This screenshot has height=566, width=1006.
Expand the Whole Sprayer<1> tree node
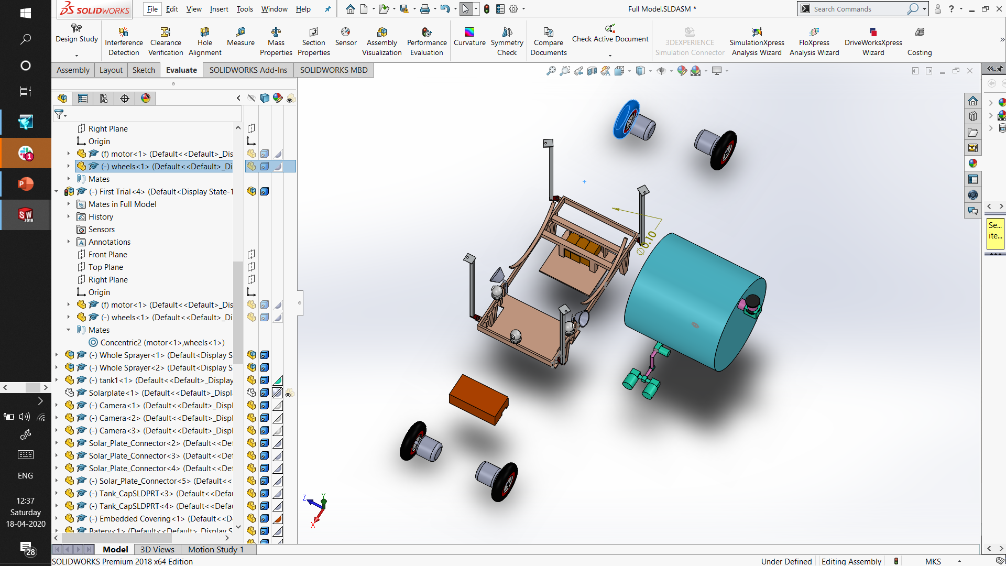click(57, 355)
